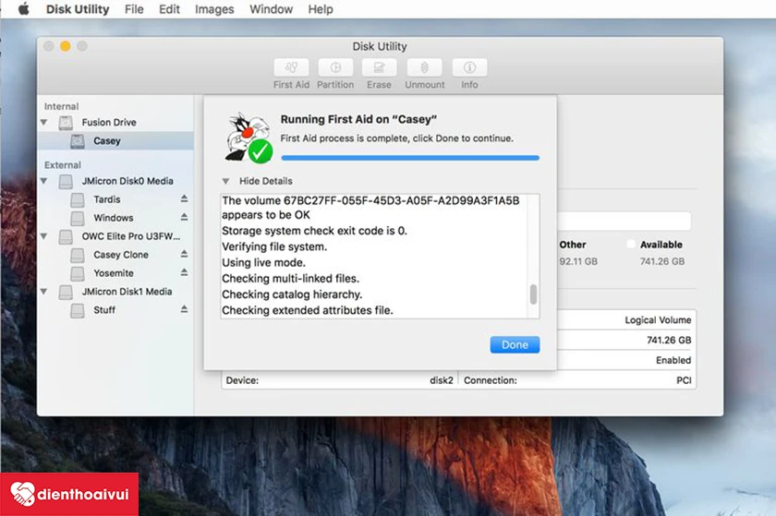Click the First Aid toolbar icon

[x=291, y=67]
